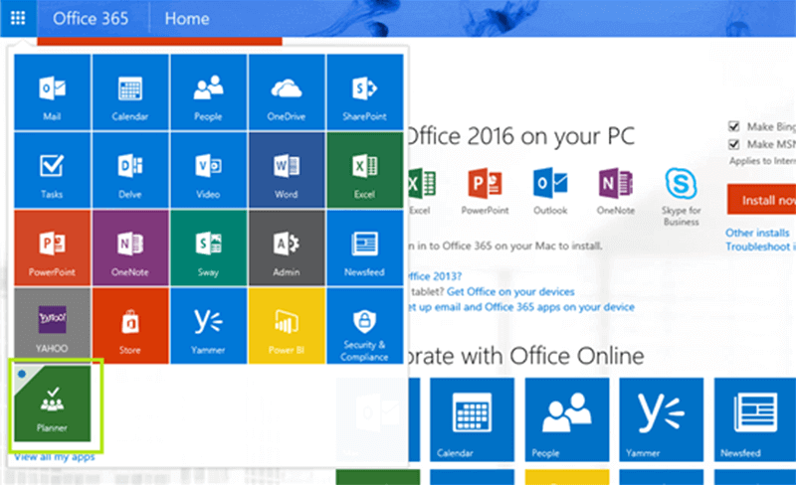796x485 pixels.
Task: Open the app launcher waffle icon
Action: pos(18,18)
